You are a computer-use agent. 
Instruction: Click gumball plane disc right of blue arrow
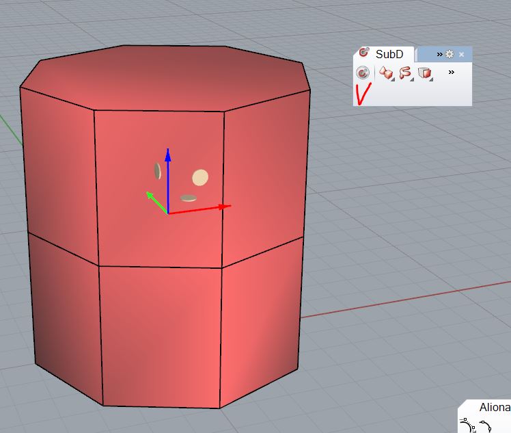point(200,177)
